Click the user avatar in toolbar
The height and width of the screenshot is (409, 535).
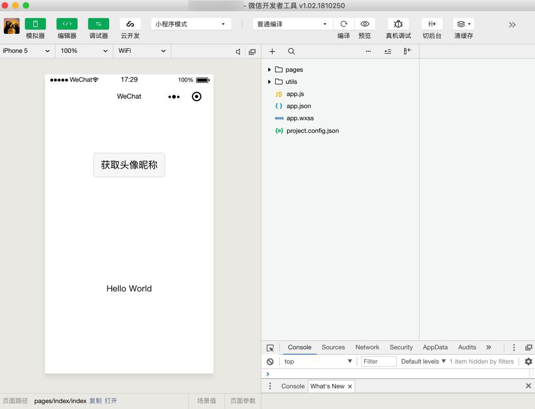click(x=12, y=26)
